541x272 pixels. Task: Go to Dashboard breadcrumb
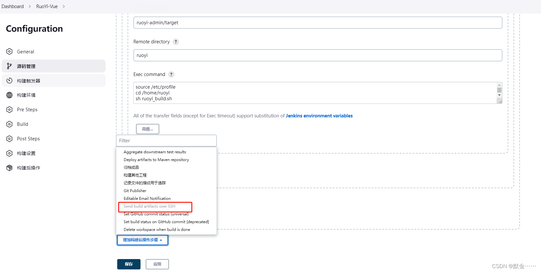(x=13, y=6)
